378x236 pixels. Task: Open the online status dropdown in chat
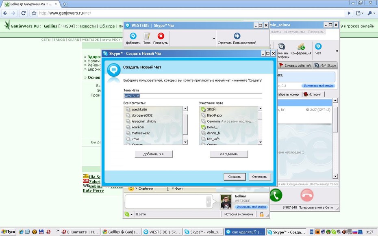click(x=129, y=214)
